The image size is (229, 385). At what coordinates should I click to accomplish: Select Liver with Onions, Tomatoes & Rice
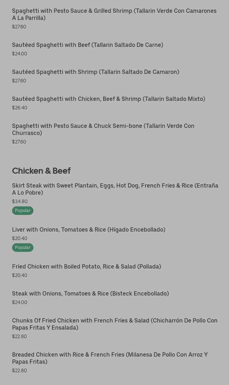(89, 229)
